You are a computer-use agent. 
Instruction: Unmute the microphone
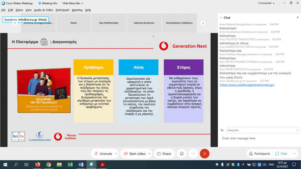click(x=103, y=154)
